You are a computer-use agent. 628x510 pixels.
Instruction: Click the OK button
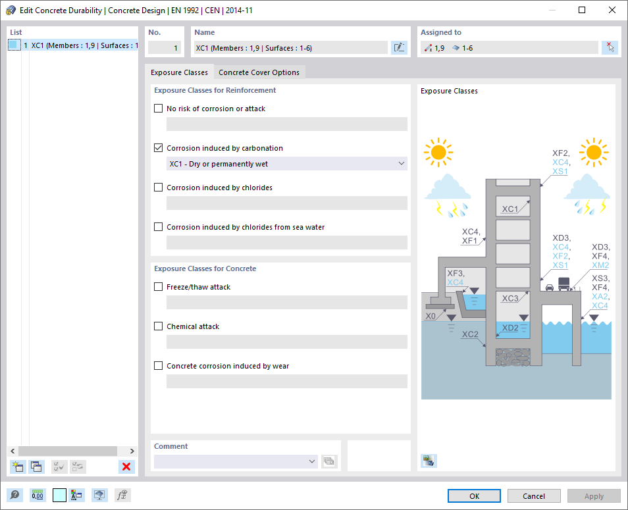pyautogui.click(x=474, y=496)
